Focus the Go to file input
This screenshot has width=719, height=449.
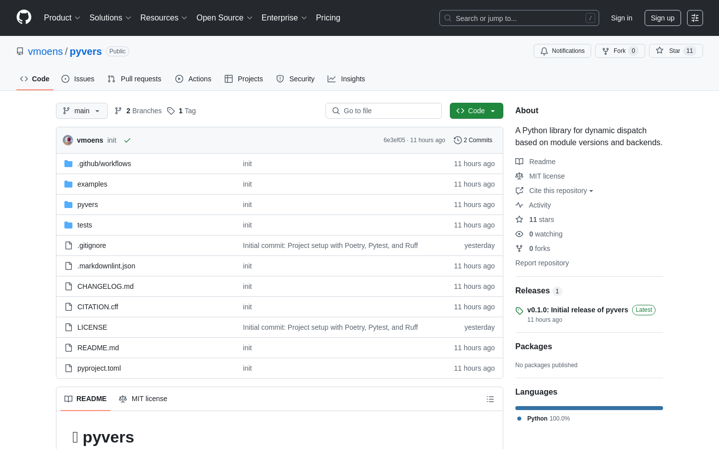tap(383, 111)
